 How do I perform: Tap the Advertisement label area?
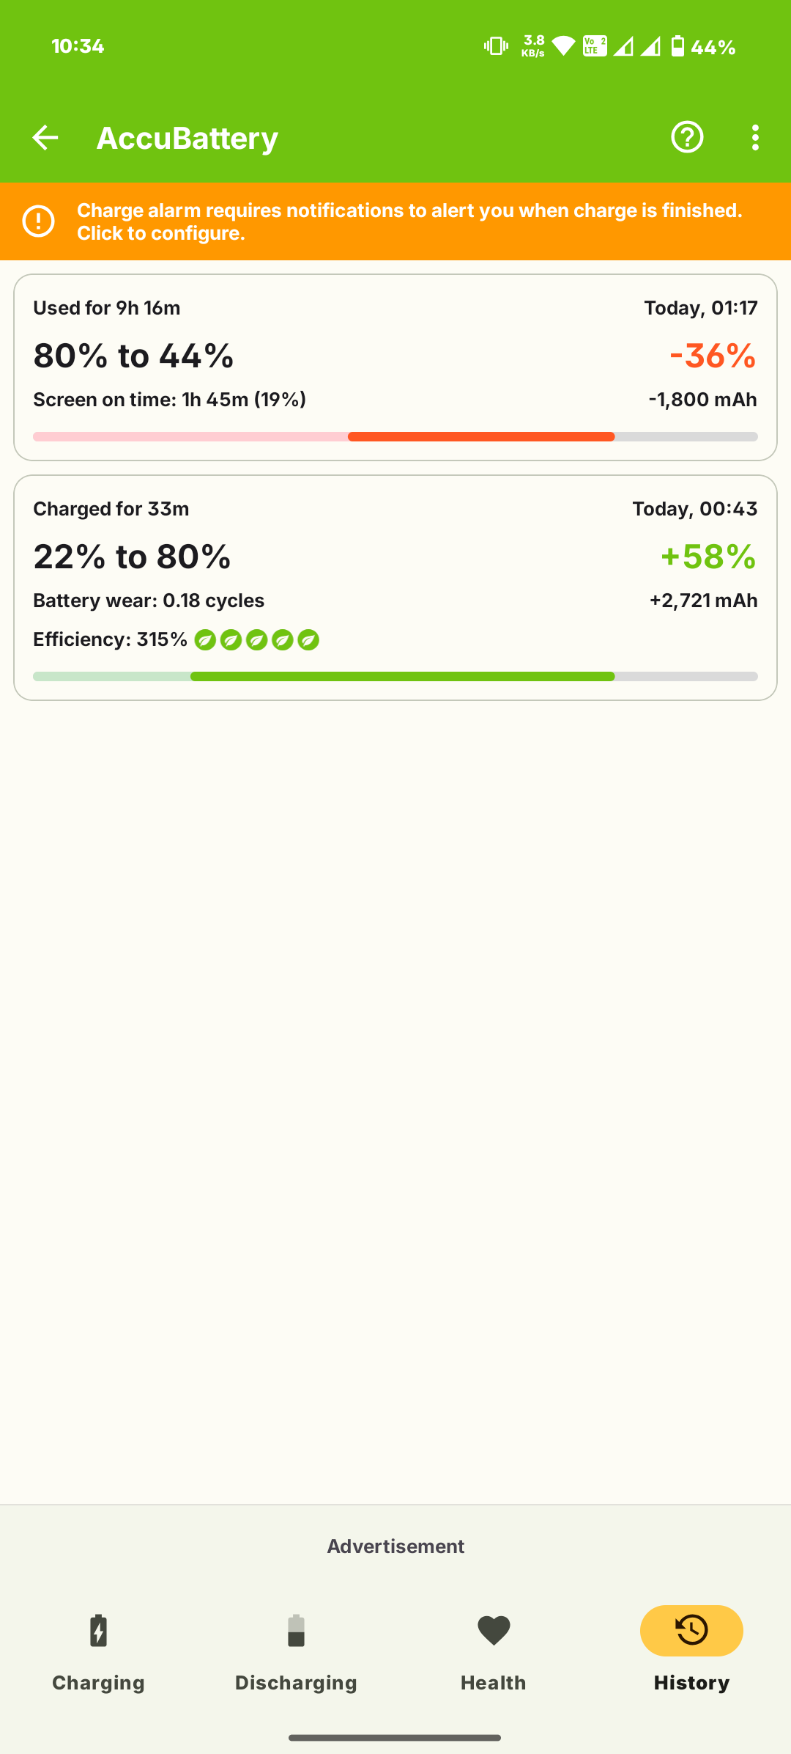pos(395,1546)
